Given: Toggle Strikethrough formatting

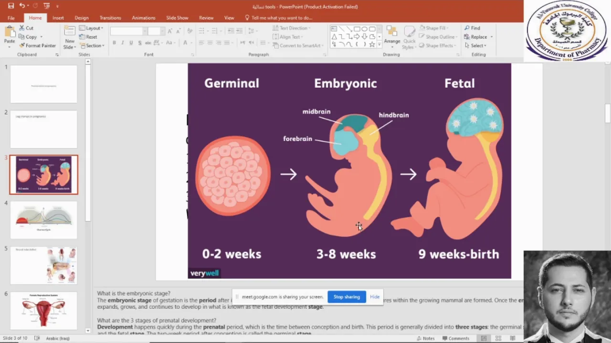Looking at the screenshot, I should 148,43.
